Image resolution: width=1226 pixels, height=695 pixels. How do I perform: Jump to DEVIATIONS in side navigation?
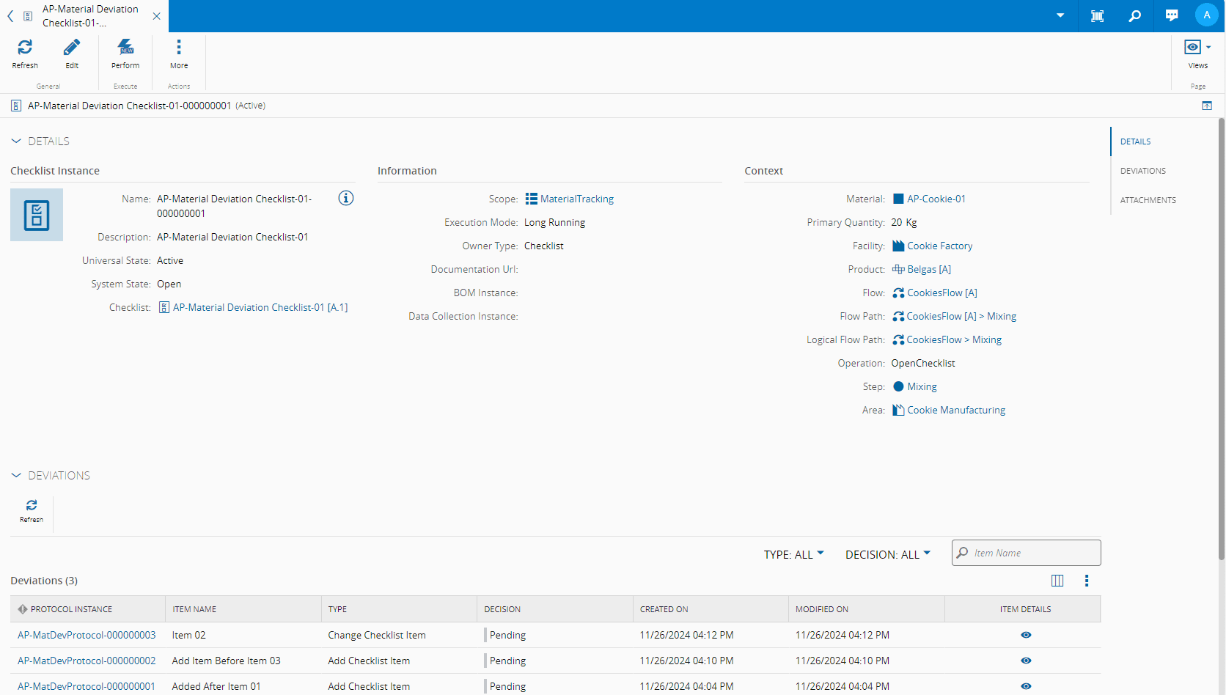(1142, 171)
